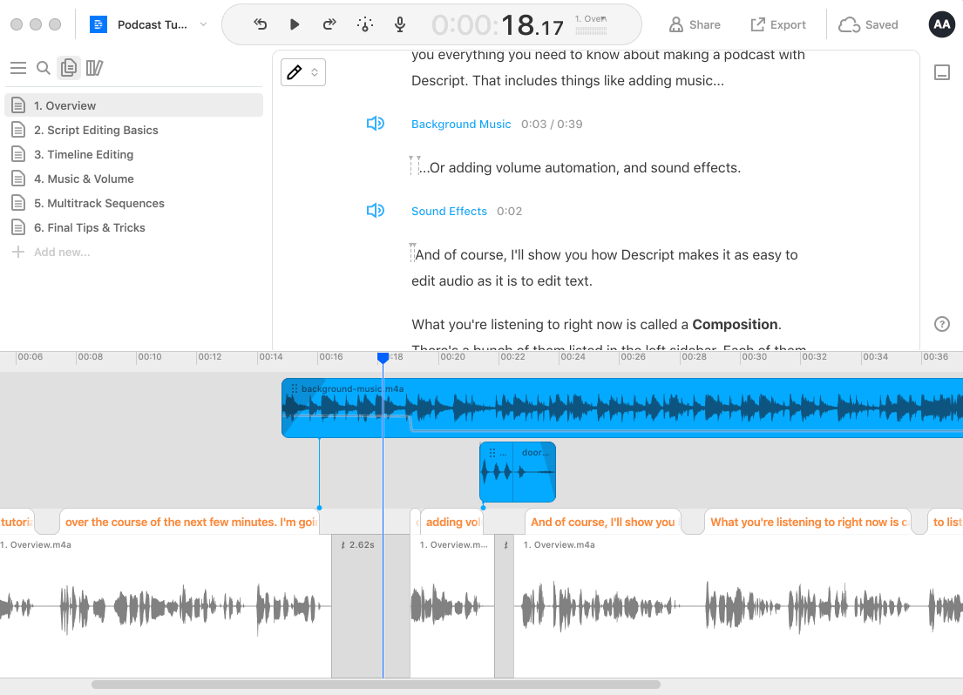The image size is (963, 695).
Task: Open the media library icon
Action: [x=95, y=68]
